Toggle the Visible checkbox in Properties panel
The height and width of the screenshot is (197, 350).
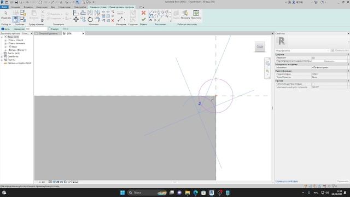(x=313, y=58)
